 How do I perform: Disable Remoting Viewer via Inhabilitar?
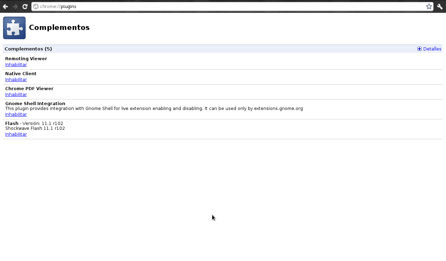coord(16,65)
